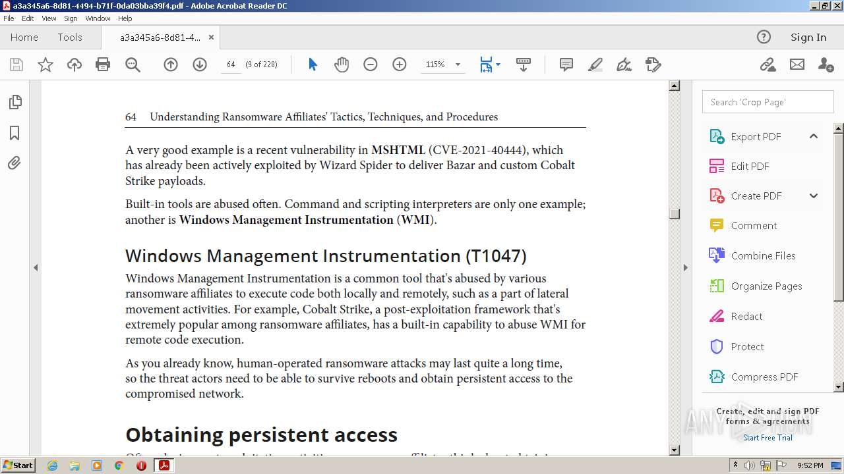Switch to the hand pan tool

(x=342, y=65)
